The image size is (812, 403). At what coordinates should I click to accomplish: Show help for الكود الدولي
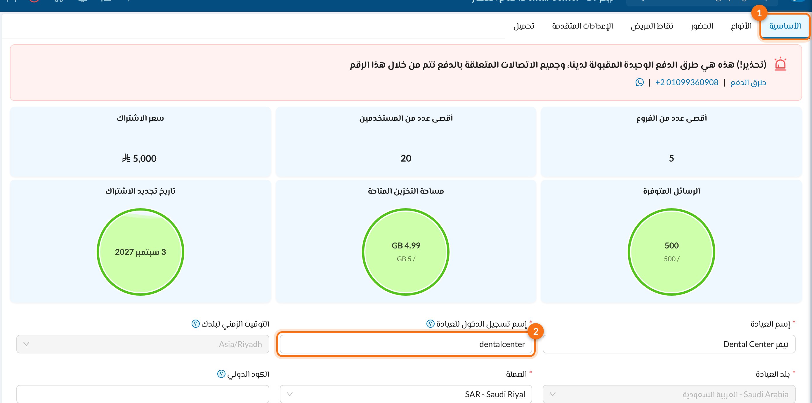(x=221, y=374)
